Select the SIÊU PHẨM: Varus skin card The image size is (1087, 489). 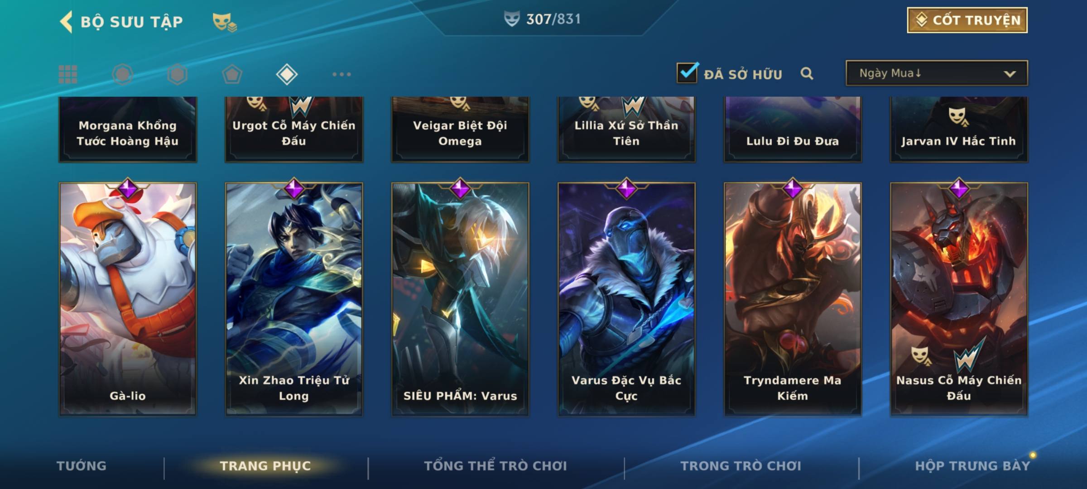pyautogui.click(x=460, y=299)
